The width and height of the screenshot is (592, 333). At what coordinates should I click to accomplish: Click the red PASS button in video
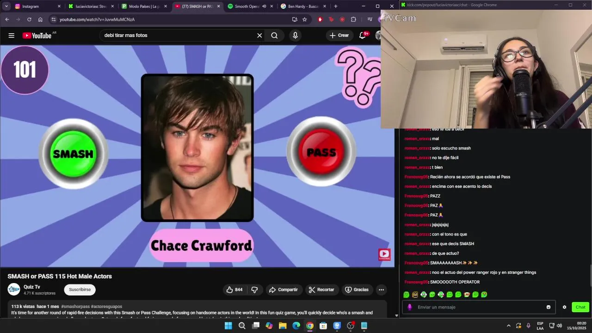[321, 152]
